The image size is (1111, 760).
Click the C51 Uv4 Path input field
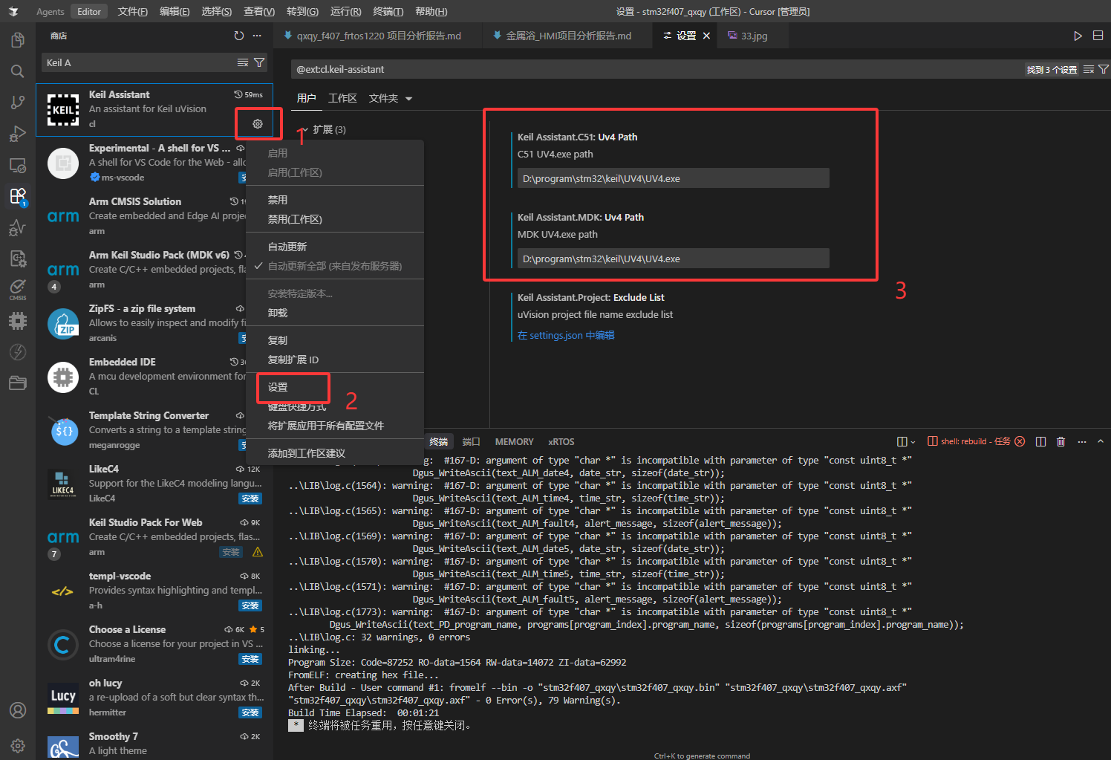(673, 178)
